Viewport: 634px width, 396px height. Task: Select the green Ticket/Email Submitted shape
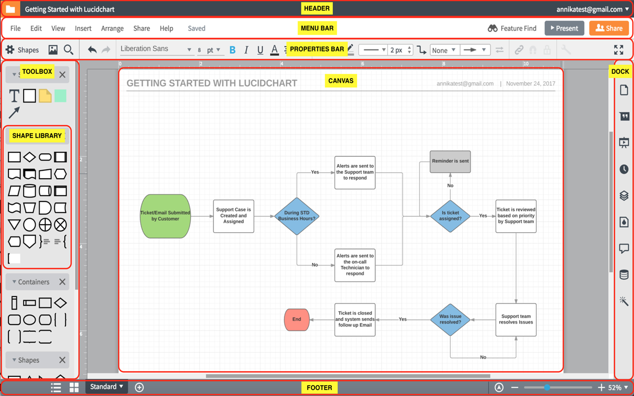[165, 216]
